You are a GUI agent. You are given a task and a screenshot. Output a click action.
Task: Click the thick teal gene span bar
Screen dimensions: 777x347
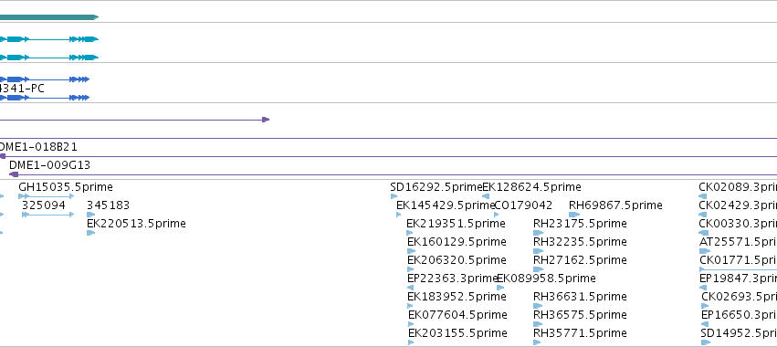pos(49,17)
